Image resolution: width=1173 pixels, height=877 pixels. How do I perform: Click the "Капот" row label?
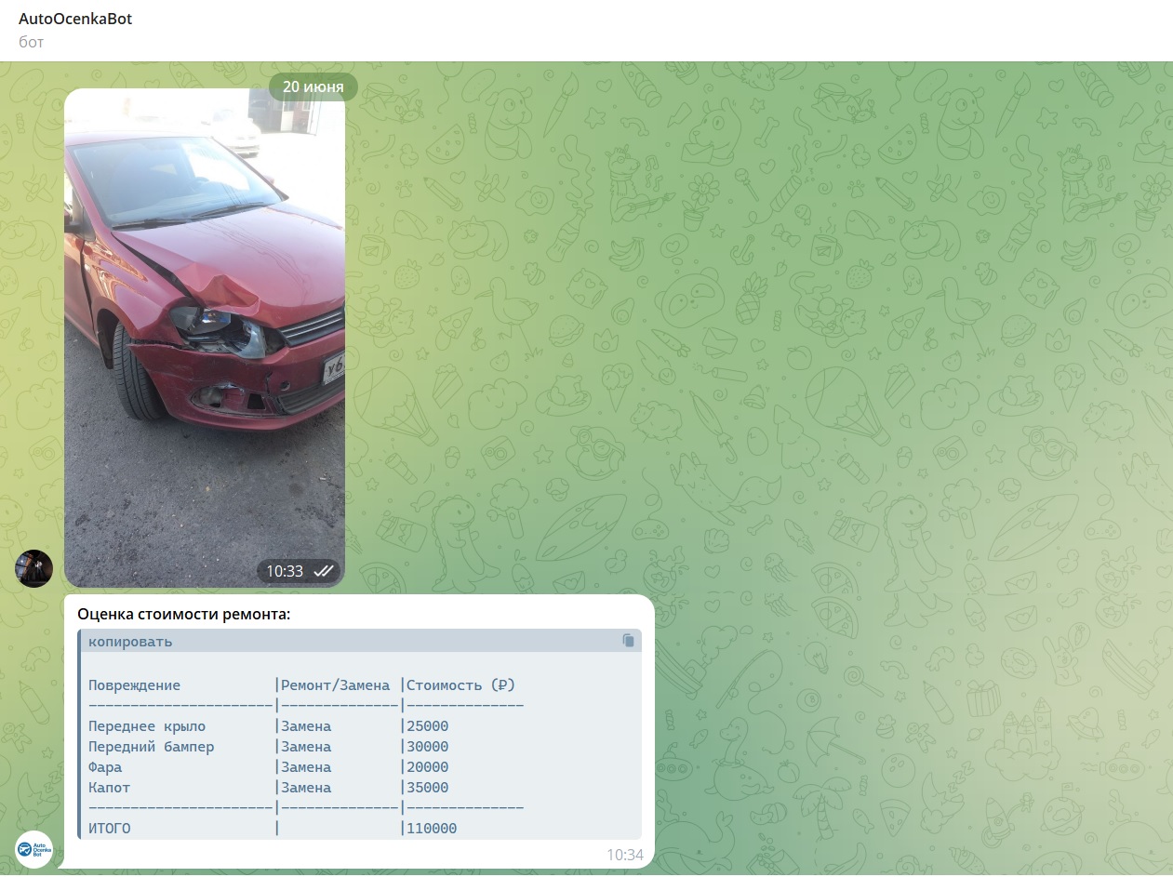coord(110,788)
